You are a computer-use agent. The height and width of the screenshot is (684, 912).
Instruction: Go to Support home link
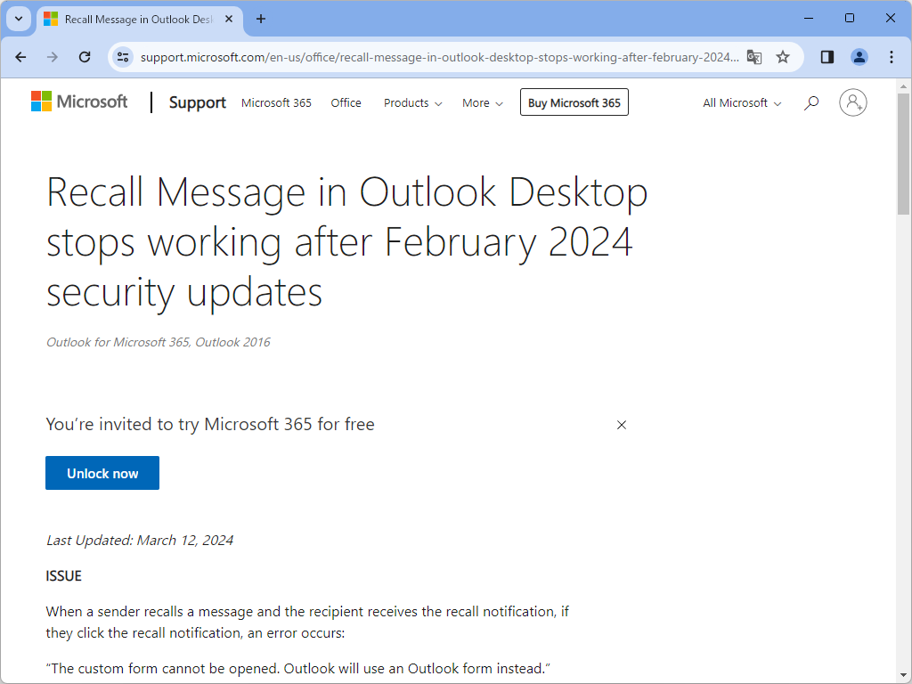point(197,102)
